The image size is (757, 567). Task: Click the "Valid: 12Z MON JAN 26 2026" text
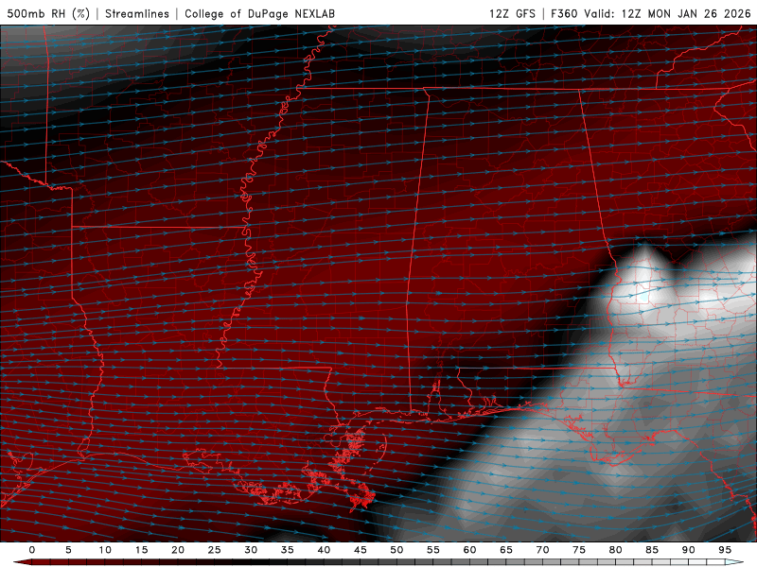coord(667,13)
